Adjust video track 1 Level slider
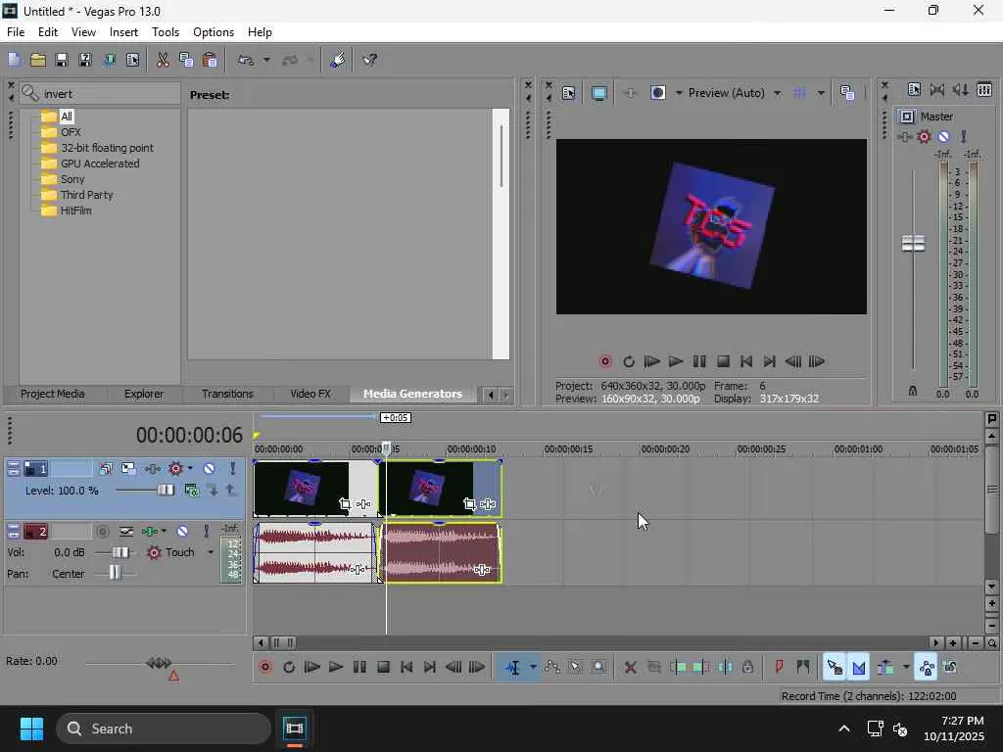This screenshot has height=752, width=1003. pyautogui.click(x=165, y=491)
